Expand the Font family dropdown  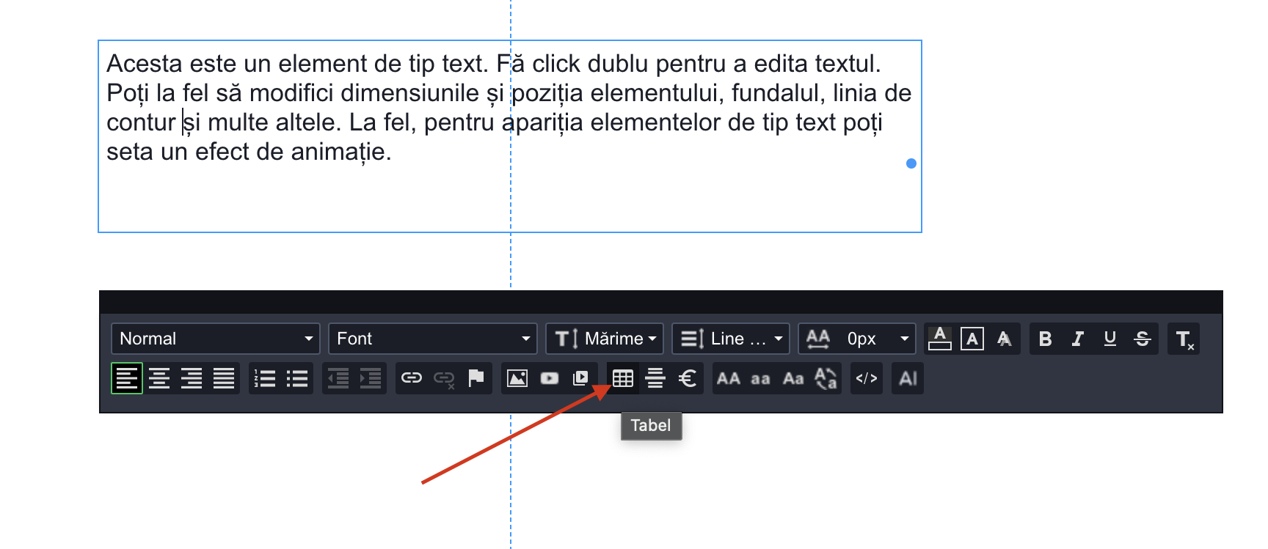pyautogui.click(x=433, y=339)
